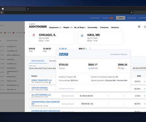Toggle the Tomorrow filter checkbox

pyautogui.click(x=13, y=33)
